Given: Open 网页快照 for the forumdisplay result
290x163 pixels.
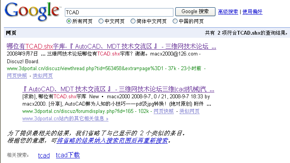Looking at the screenshot, I should coord(164,111).
